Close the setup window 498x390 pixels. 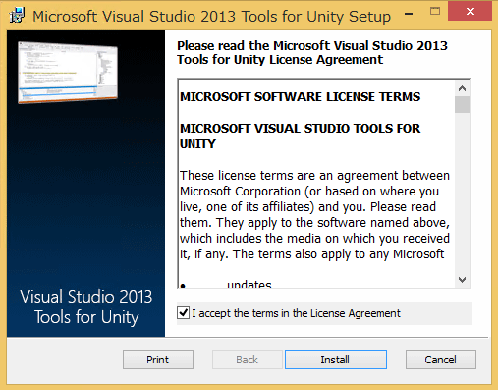(470, 12)
